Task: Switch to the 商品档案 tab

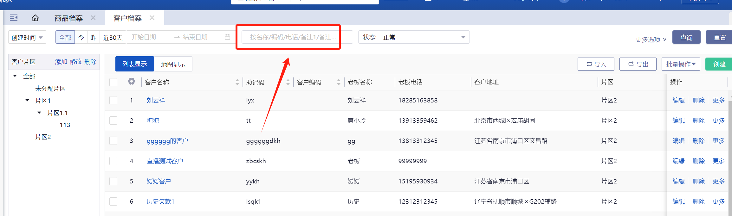Action: (68, 18)
